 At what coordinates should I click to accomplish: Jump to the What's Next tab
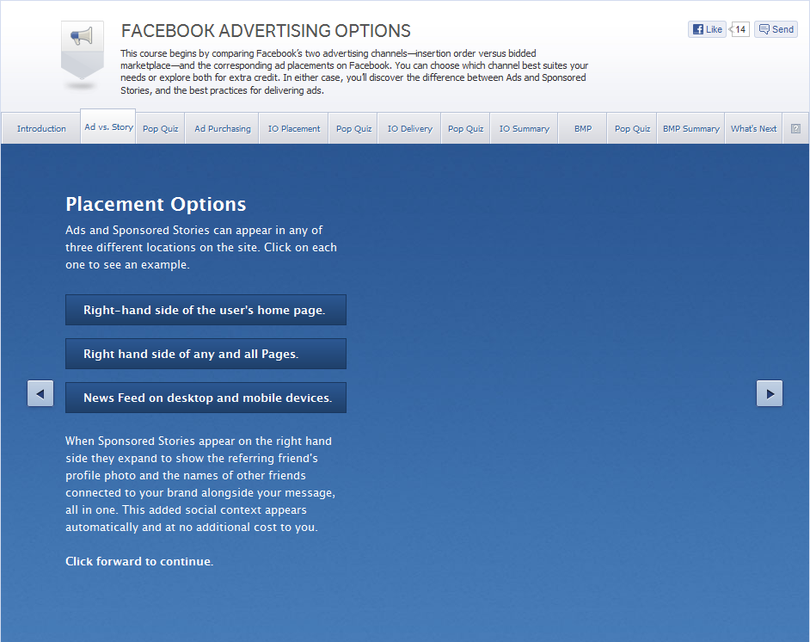754,129
